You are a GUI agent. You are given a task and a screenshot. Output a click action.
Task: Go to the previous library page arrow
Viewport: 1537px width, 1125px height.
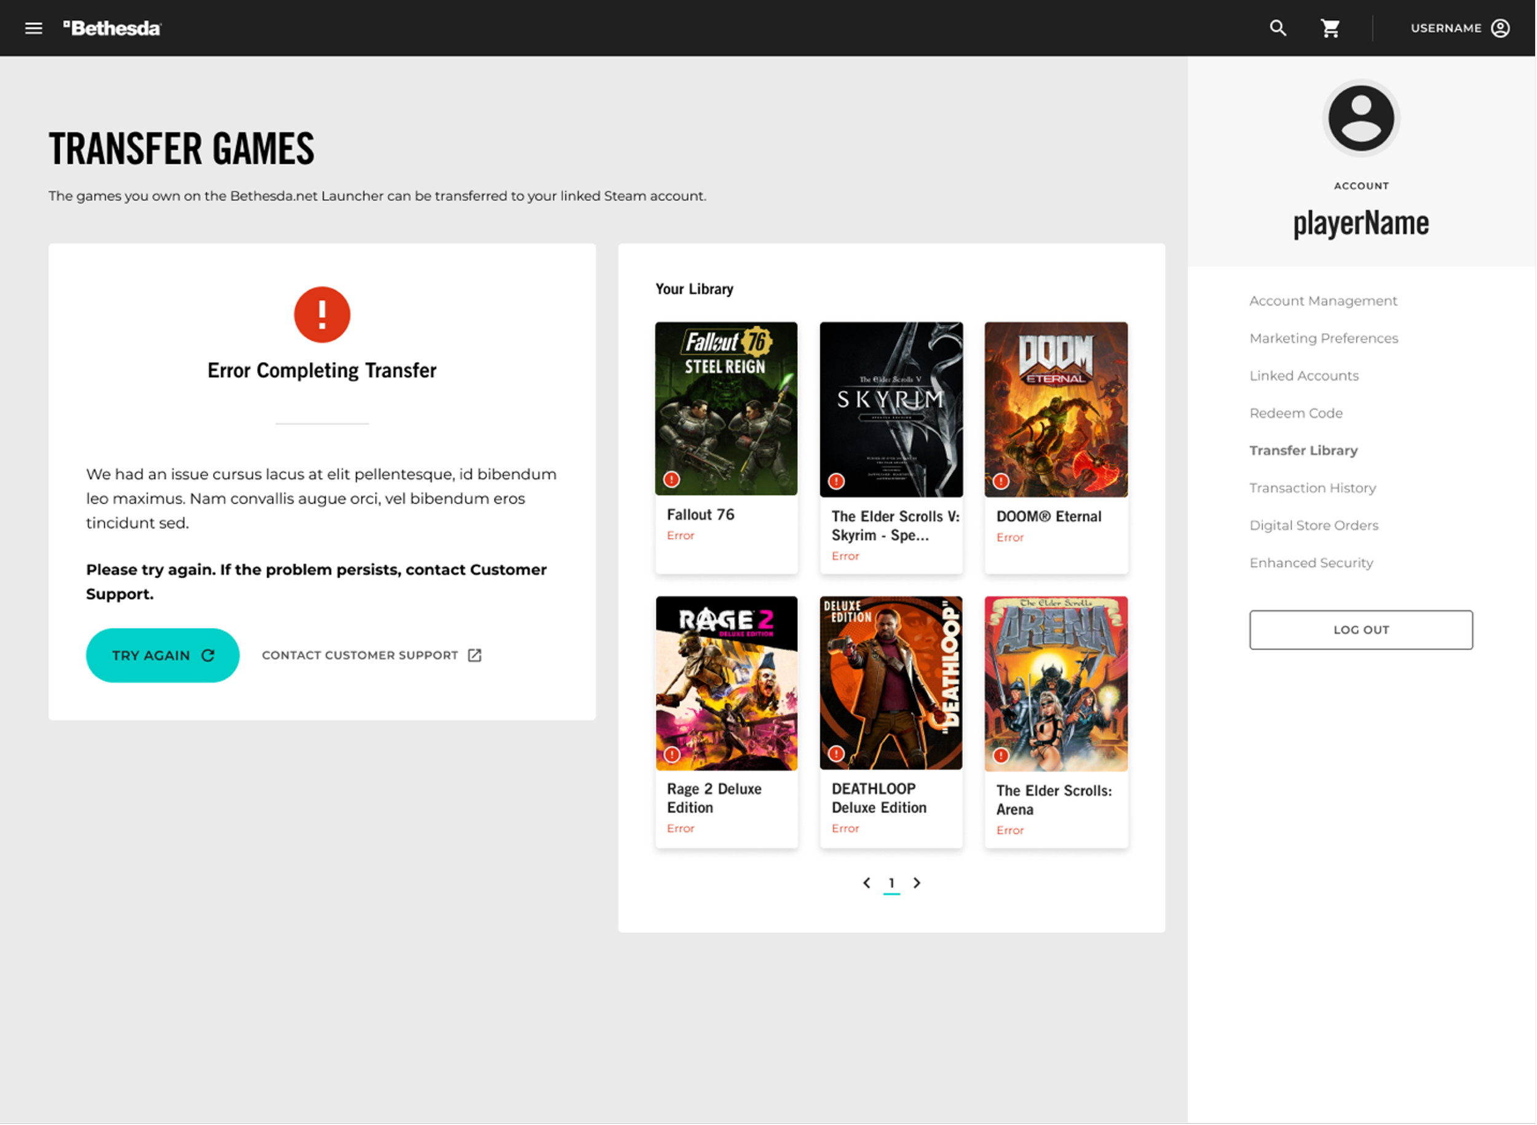click(866, 883)
